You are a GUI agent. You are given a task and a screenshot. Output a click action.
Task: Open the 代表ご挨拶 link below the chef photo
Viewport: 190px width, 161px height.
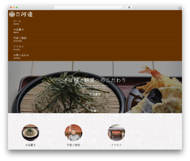click(x=73, y=145)
